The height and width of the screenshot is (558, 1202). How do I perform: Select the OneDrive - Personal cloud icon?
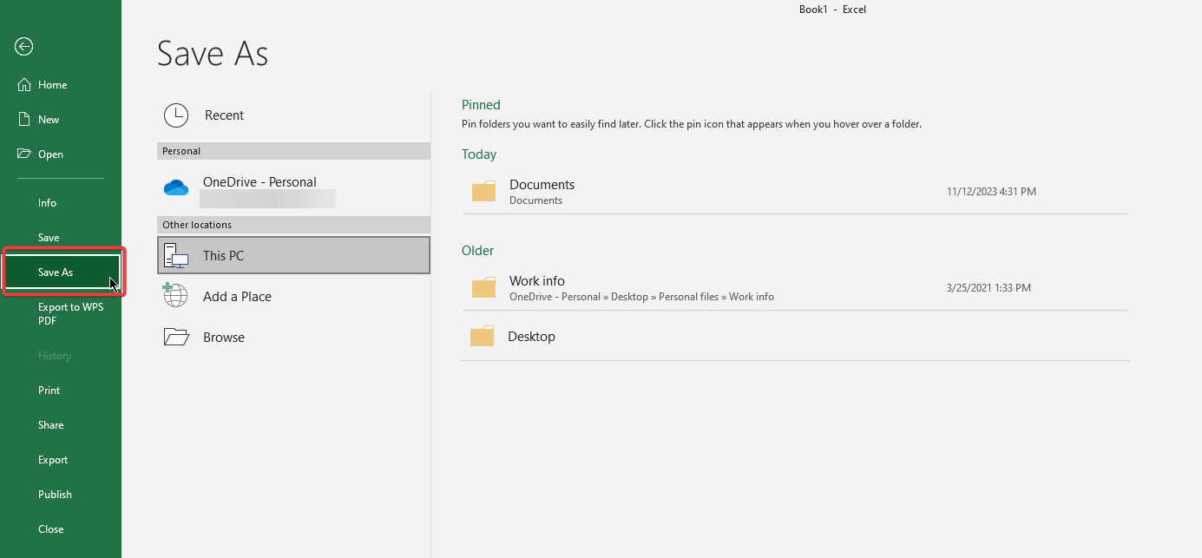pos(176,187)
